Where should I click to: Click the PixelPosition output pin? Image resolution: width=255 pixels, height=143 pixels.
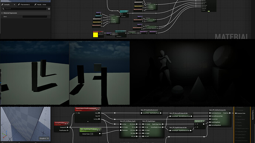(x=68, y=130)
